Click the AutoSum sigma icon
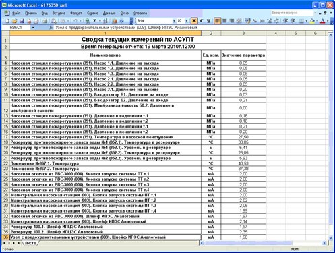Viewport: 335px width, 253px height. pos(95,21)
